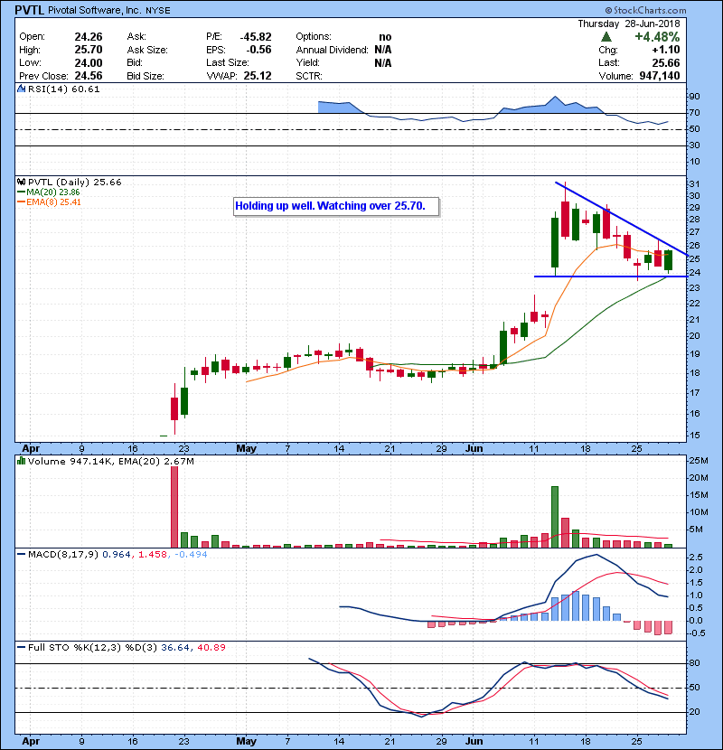Click the P/E value -45.82
The width and height of the screenshot is (723, 750).
pos(256,37)
